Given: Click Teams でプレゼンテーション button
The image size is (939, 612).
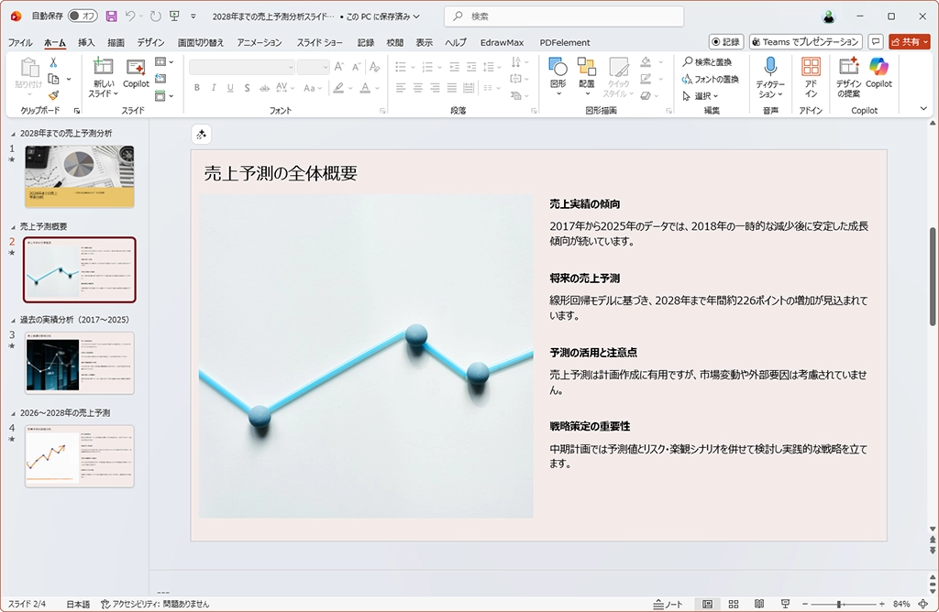Looking at the screenshot, I should point(805,42).
